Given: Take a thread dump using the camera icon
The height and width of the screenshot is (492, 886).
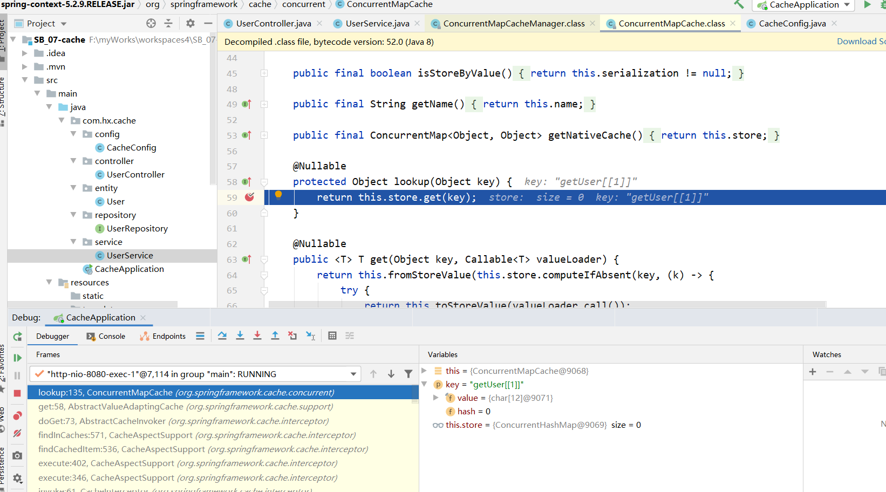Looking at the screenshot, I should tap(17, 455).
